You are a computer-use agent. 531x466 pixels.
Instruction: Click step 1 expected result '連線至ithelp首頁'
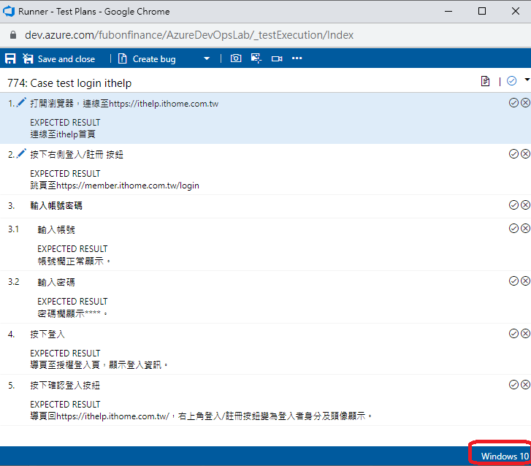[63, 134]
